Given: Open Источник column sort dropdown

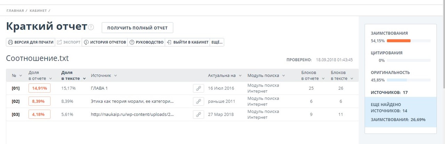Looking at the screenshot, I should tap(104, 75).
